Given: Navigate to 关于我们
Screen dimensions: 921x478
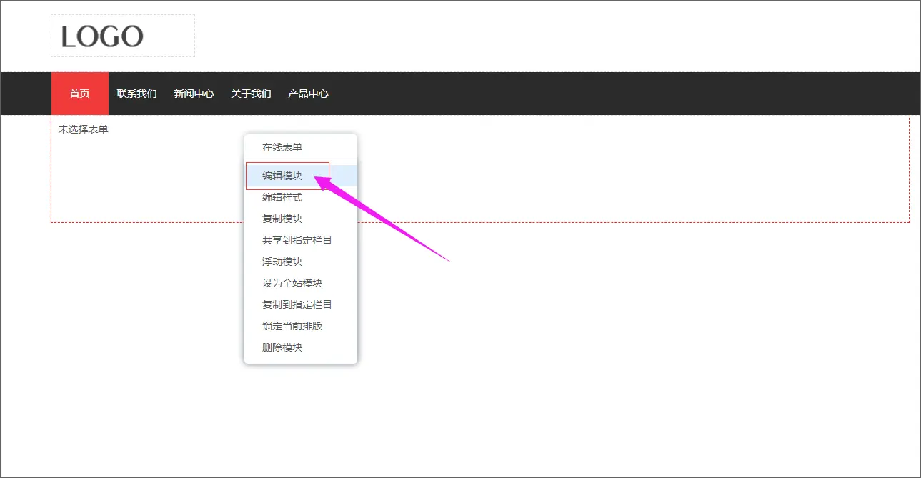Looking at the screenshot, I should click(x=251, y=94).
